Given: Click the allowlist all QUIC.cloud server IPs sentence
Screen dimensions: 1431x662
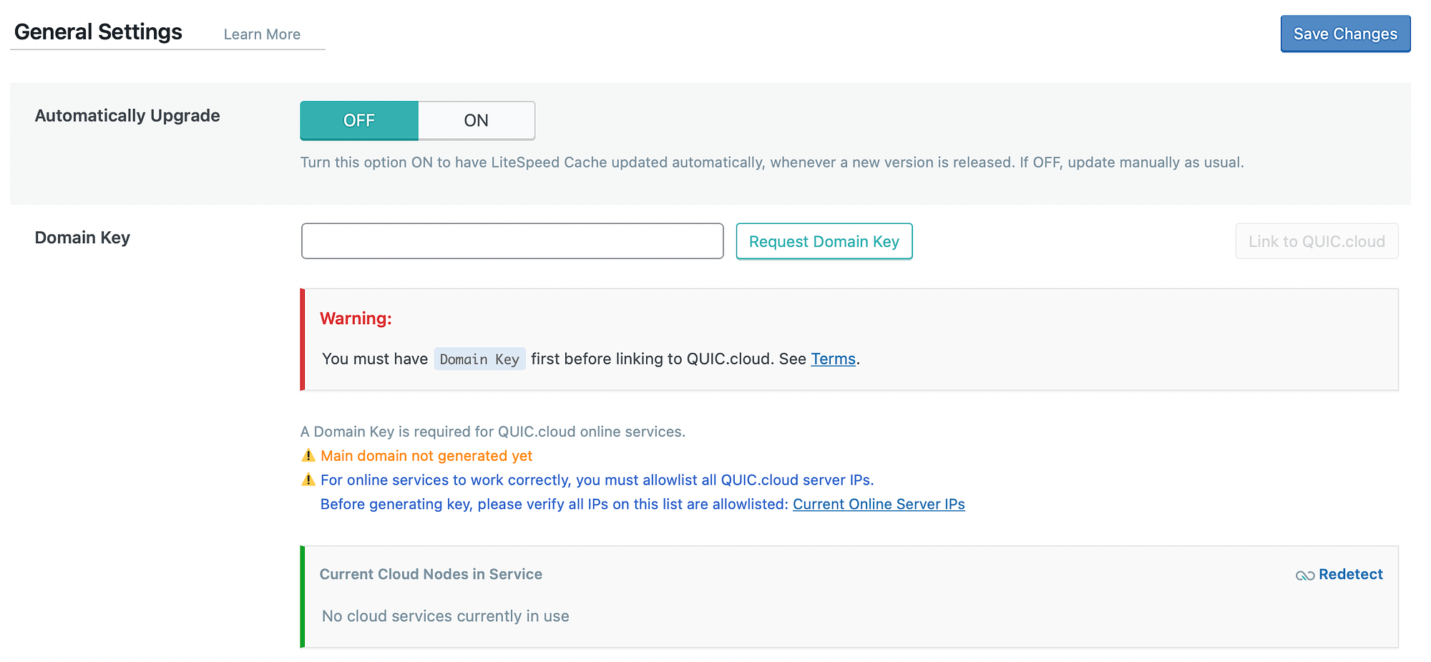Looking at the screenshot, I should click(x=597, y=480).
